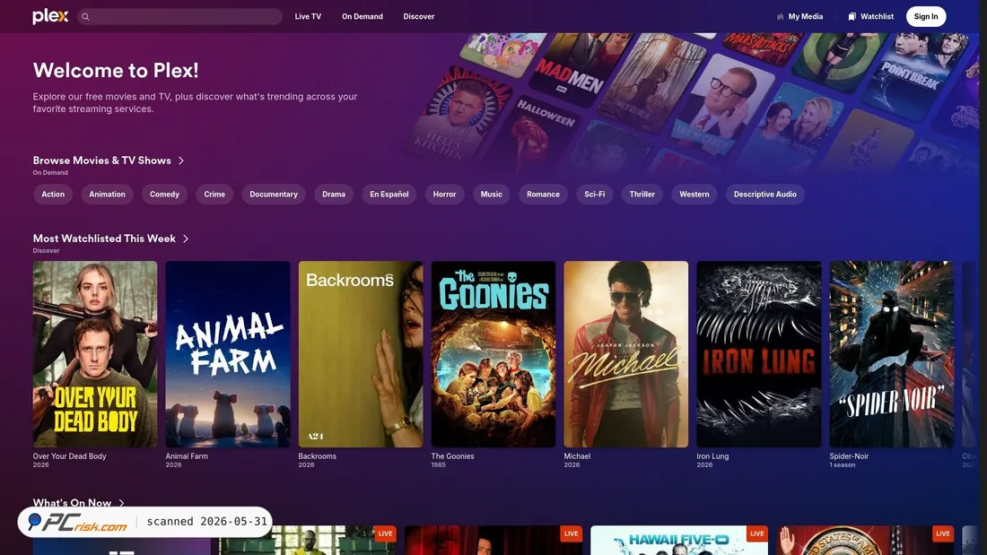Open the What's On Now heading
987x555 pixels.
coord(73,503)
